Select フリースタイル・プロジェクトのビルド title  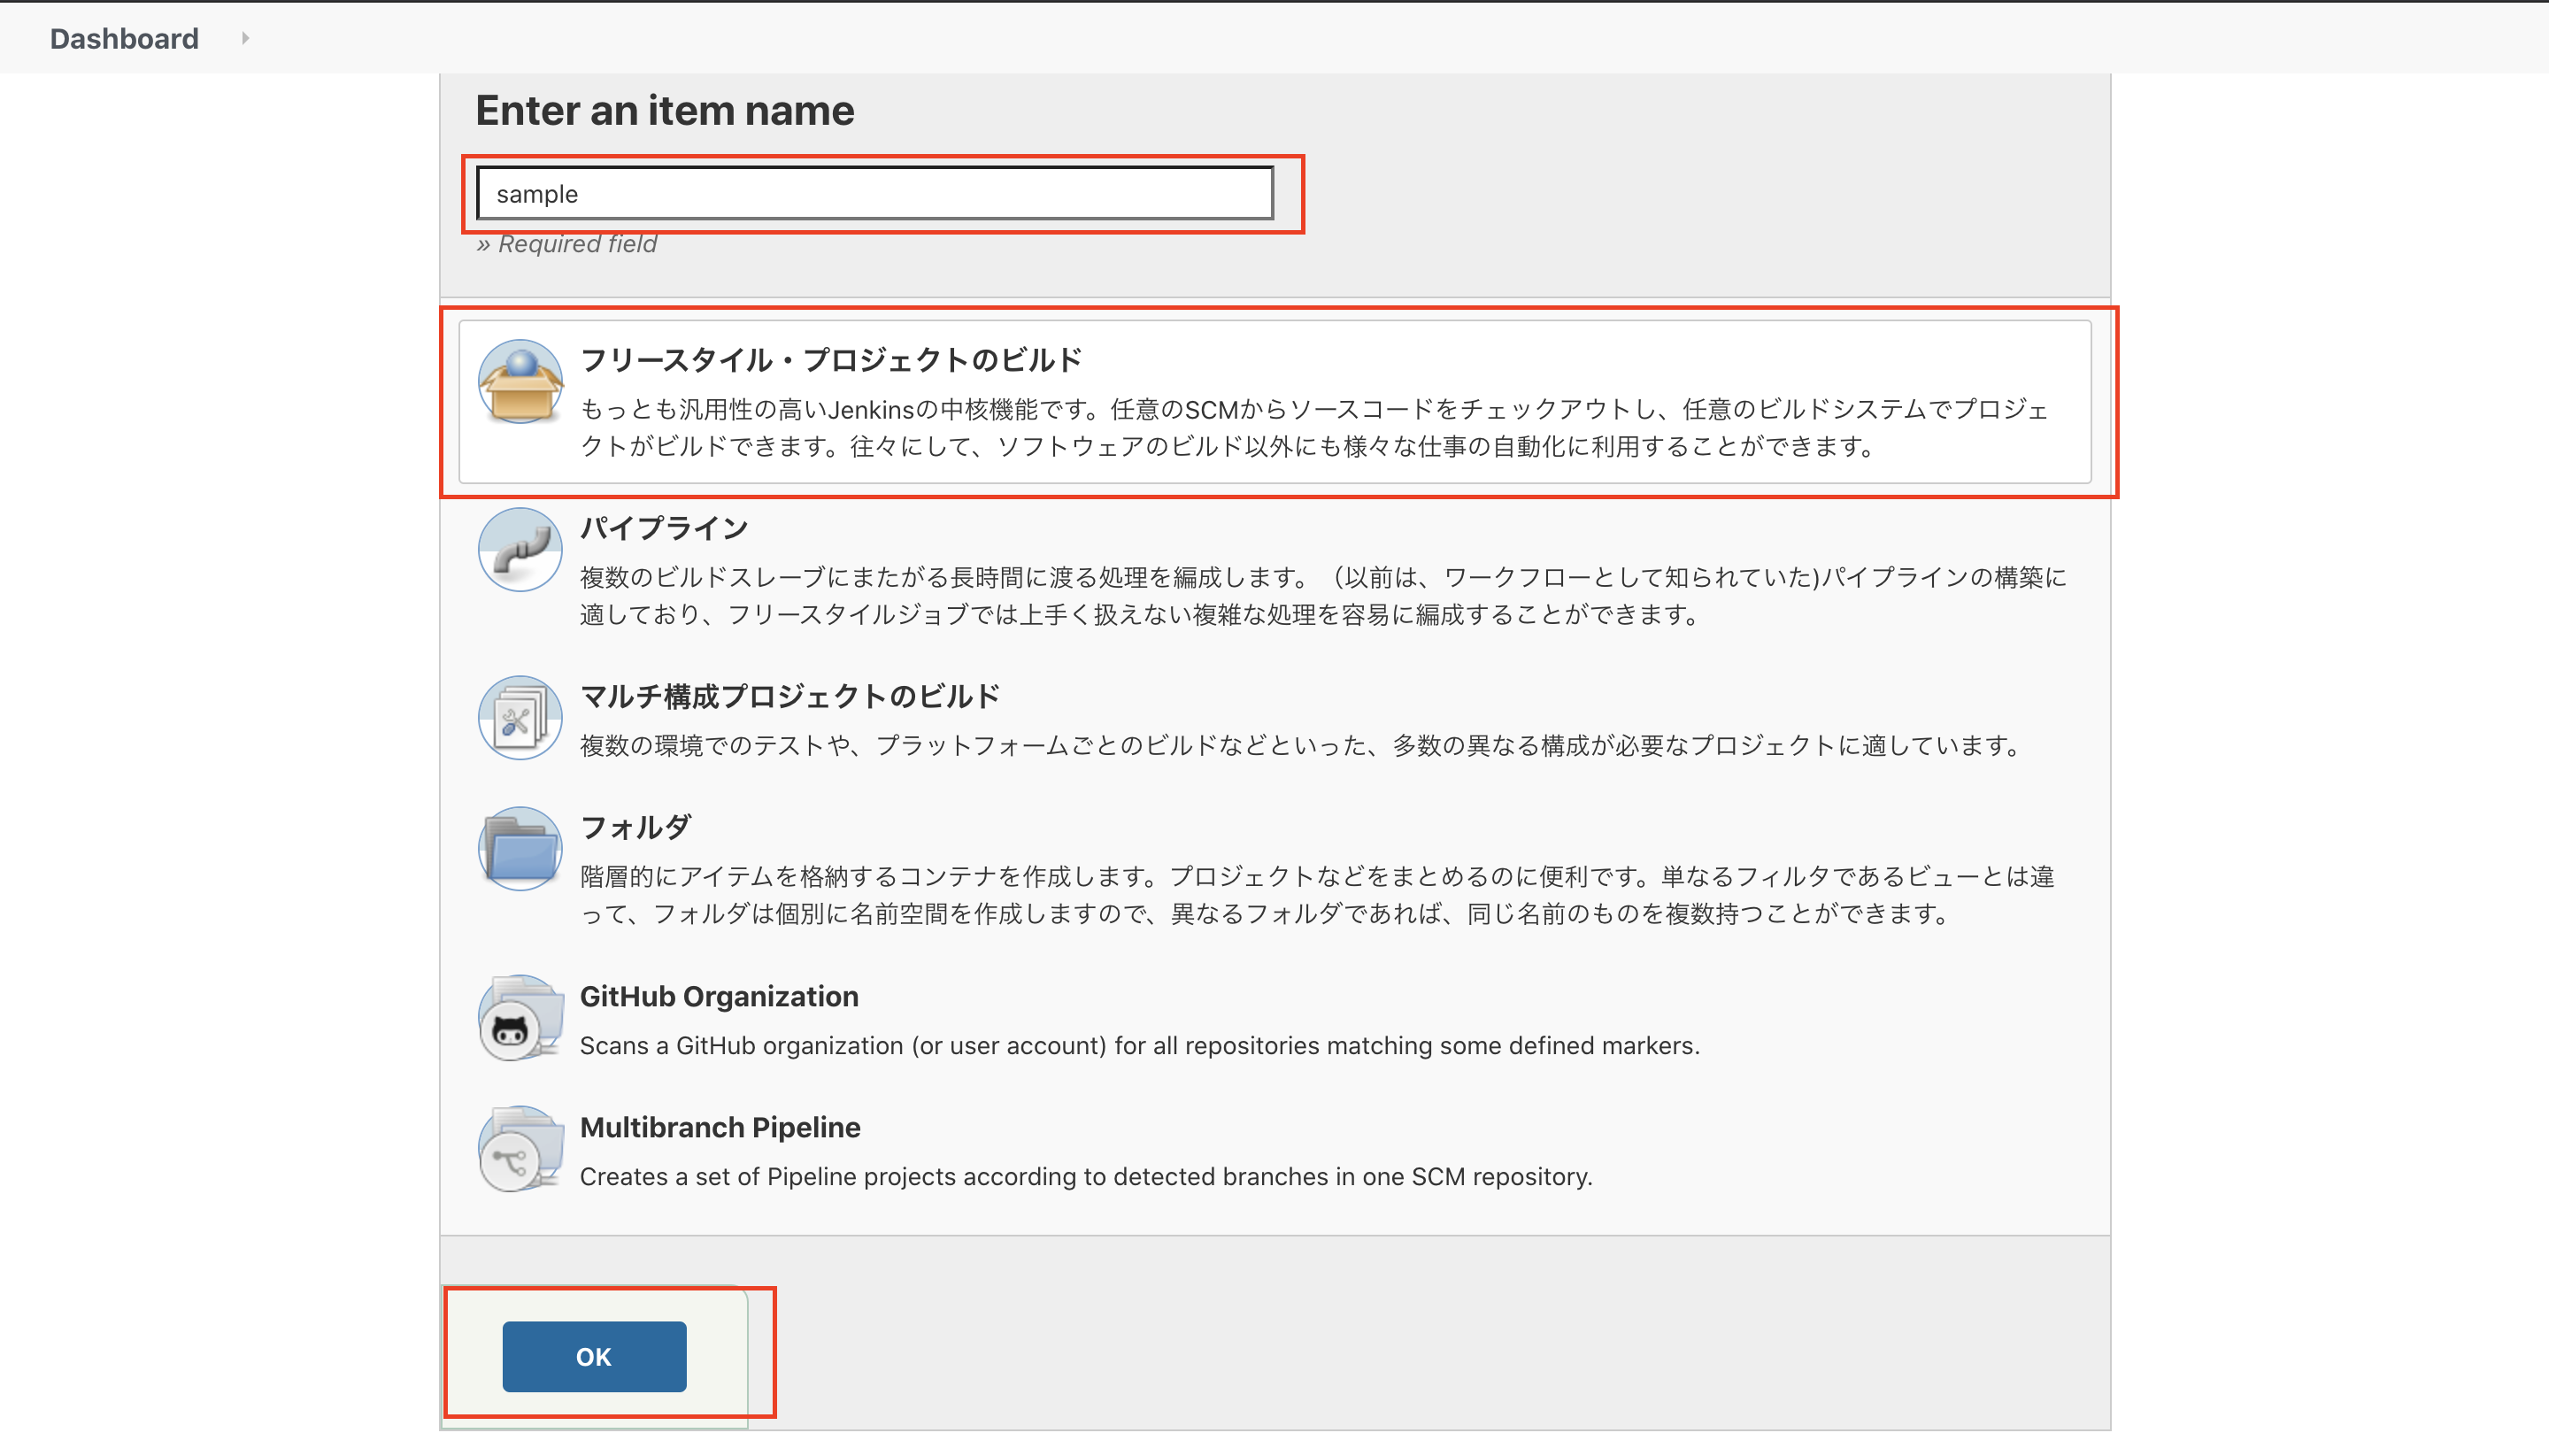831,360
